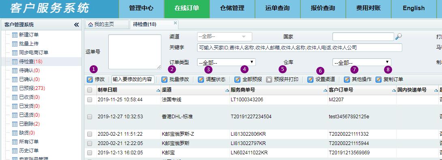
Task: Click the table icon beside 批量上传
Action: click(15, 44)
